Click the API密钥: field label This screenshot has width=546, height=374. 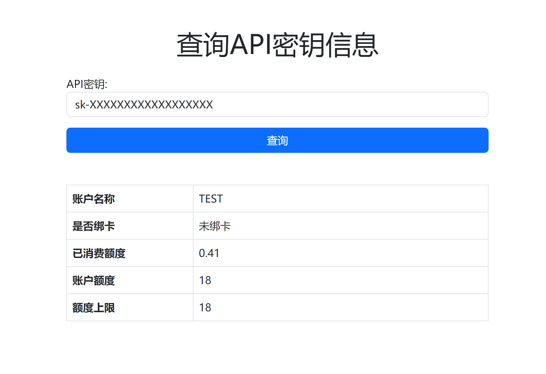[x=87, y=84]
